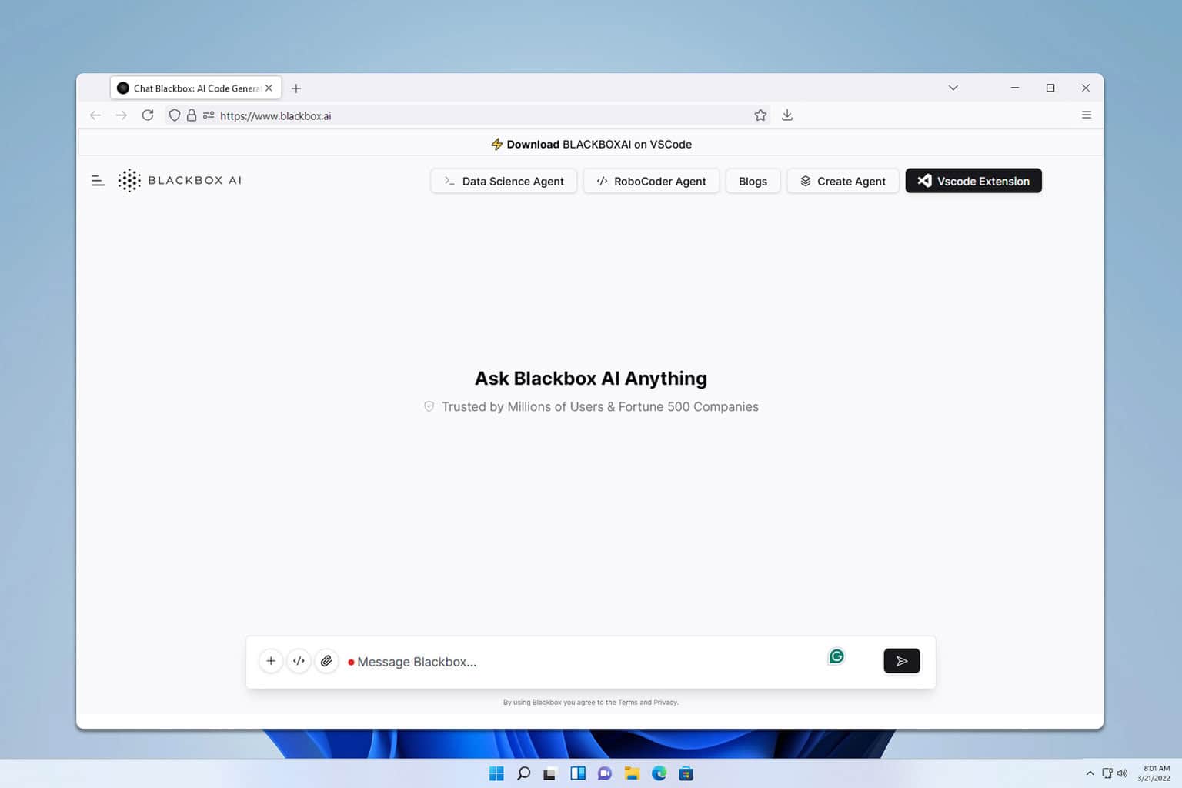Reload the page with the refresh icon
The width and height of the screenshot is (1182, 788).
click(148, 115)
